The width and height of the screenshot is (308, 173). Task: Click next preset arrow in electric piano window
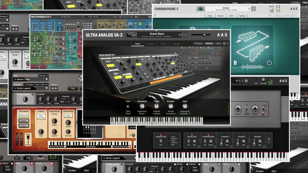coord(243,81)
